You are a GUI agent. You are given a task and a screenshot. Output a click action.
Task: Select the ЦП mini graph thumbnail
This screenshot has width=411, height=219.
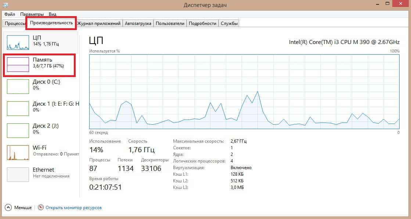pos(18,43)
